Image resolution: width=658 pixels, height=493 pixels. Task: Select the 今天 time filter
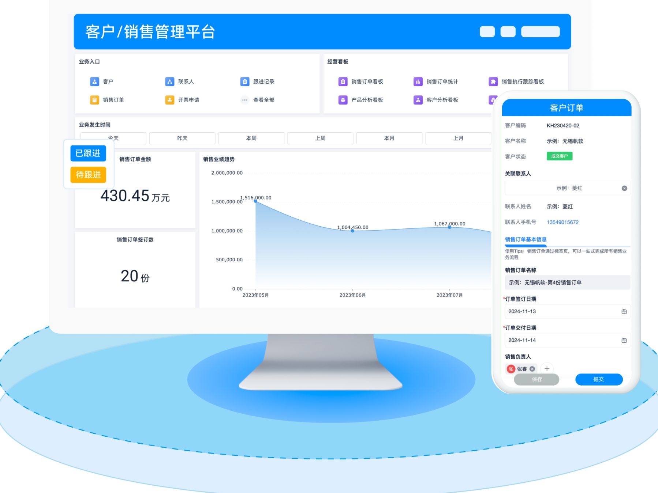113,138
